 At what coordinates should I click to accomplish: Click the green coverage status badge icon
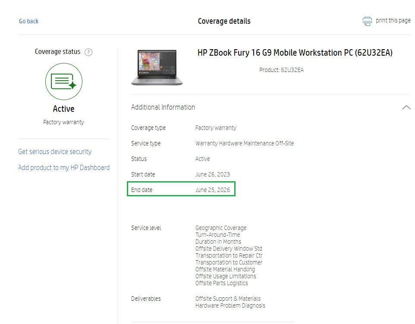click(x=64, y=82)
